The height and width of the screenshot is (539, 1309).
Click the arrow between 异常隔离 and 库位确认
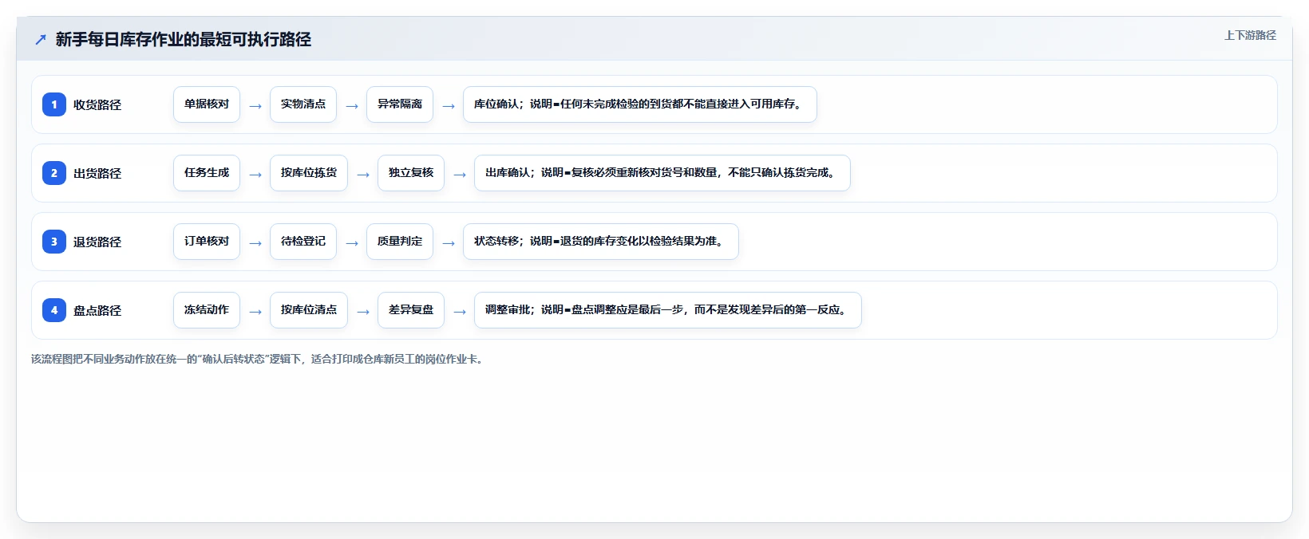pyautogui.click(x=449, y=106)
